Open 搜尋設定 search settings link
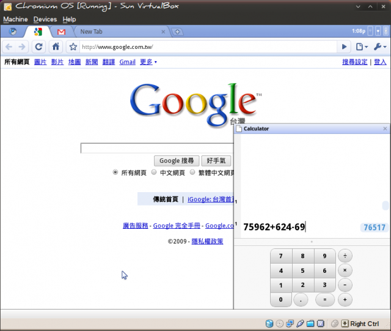The width and height of the screenshot is (391, 331). coord(355,62)
